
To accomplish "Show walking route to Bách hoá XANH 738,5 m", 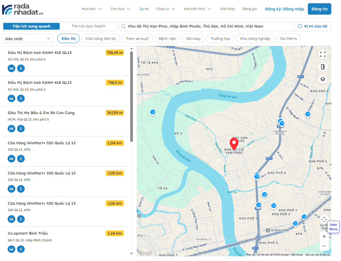I will click(21, 99).
